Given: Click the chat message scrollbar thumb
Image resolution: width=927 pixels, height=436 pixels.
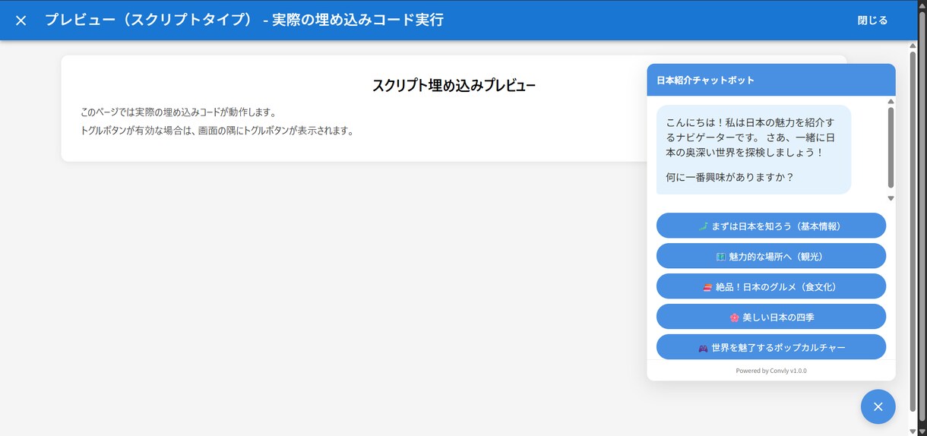Looking at the screenshot, I should (x=891, y=147).
